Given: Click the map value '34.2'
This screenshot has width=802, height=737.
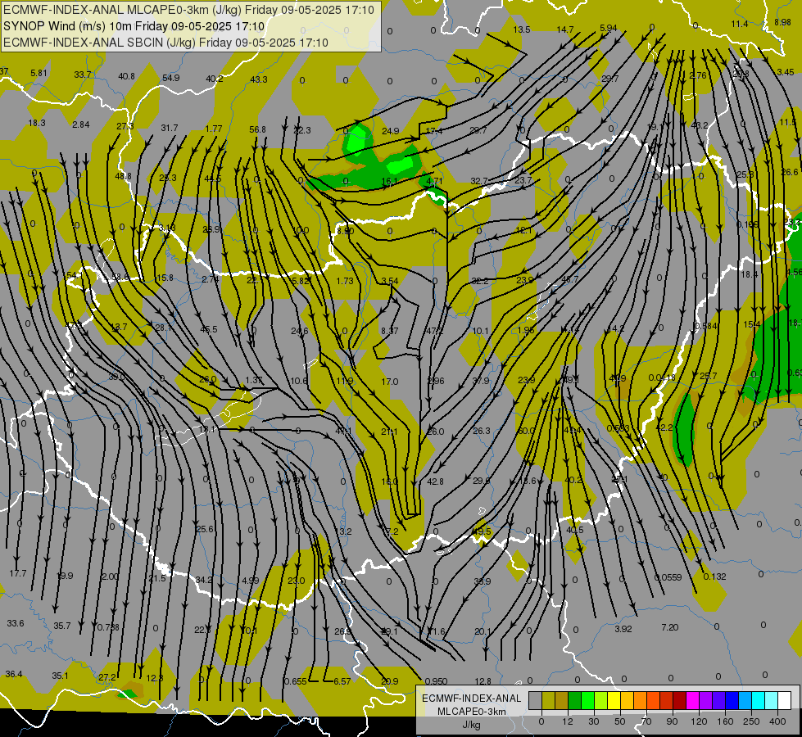Looking at the screenshot, I should click(x=204, y=580).
